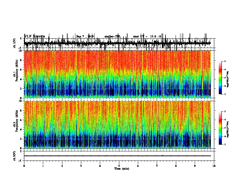Image resolution: width=241 pixels, height=186 pixels.
Task: Click time axis tick label '5' under the plot
Action: pyautogui.click(x=119, y=166)
